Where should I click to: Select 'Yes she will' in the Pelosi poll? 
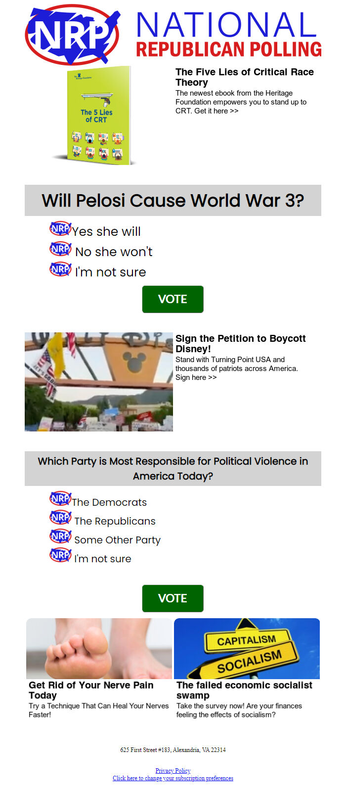coord(106,231)
